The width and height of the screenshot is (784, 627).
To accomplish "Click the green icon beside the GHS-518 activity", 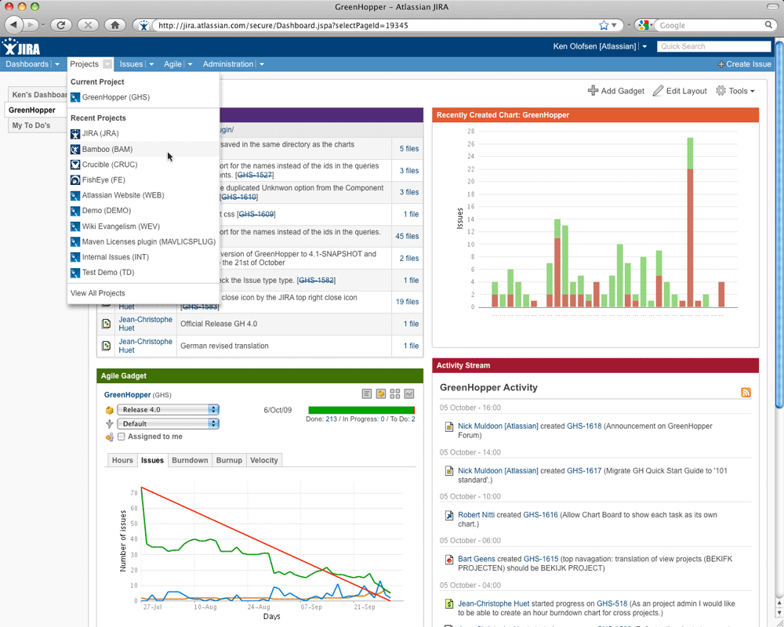I will pyautogui.click(x=449, y=604).
